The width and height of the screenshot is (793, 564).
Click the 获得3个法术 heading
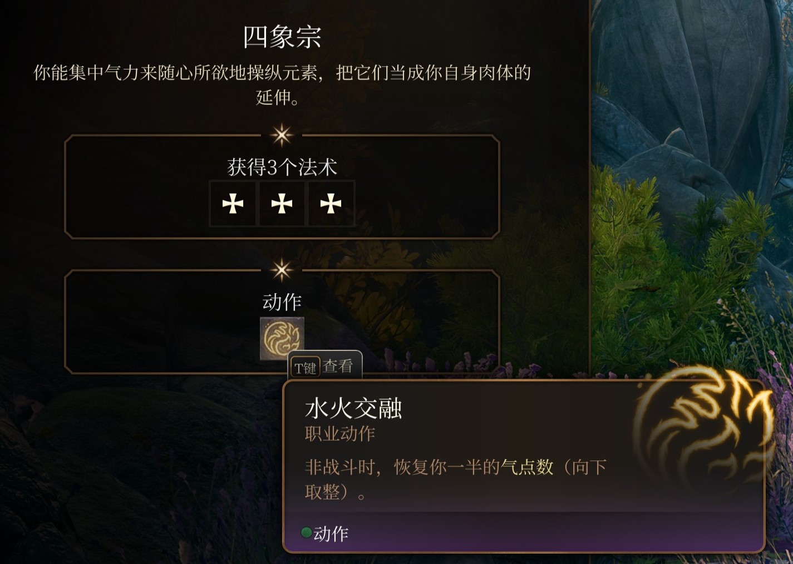point(282,167)
